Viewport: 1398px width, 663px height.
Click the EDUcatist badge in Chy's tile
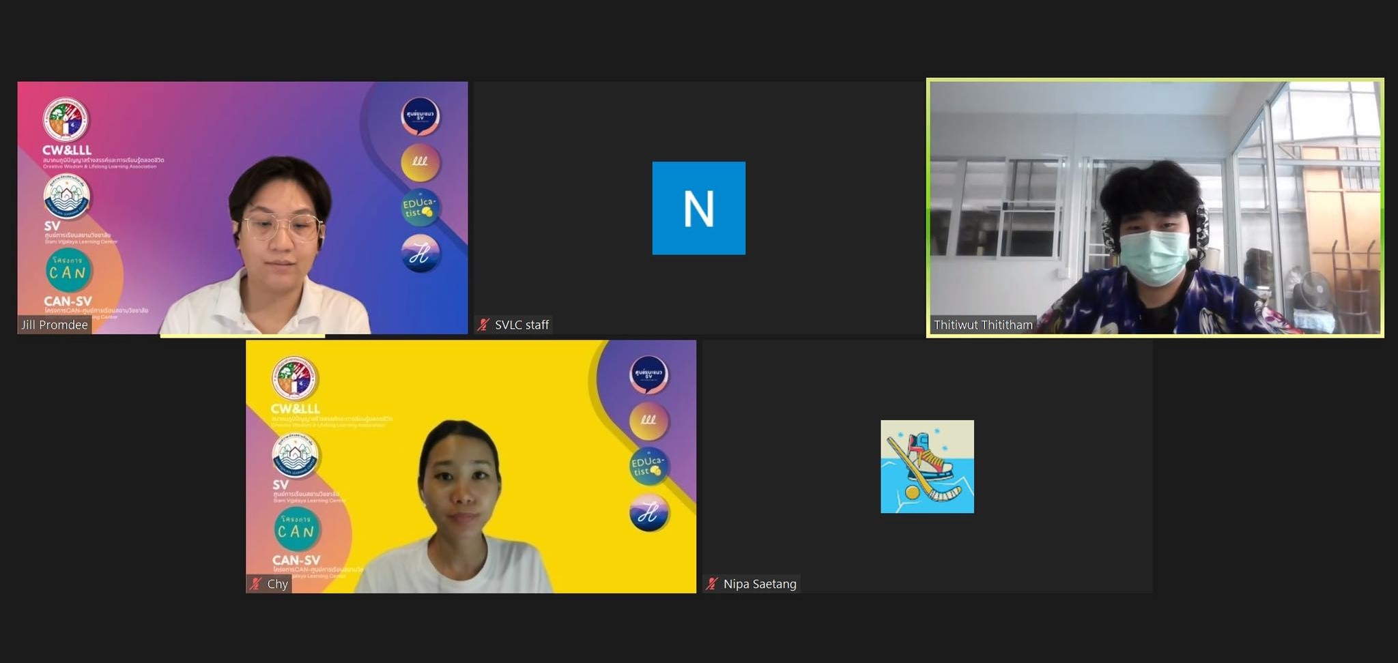point(648,467)
